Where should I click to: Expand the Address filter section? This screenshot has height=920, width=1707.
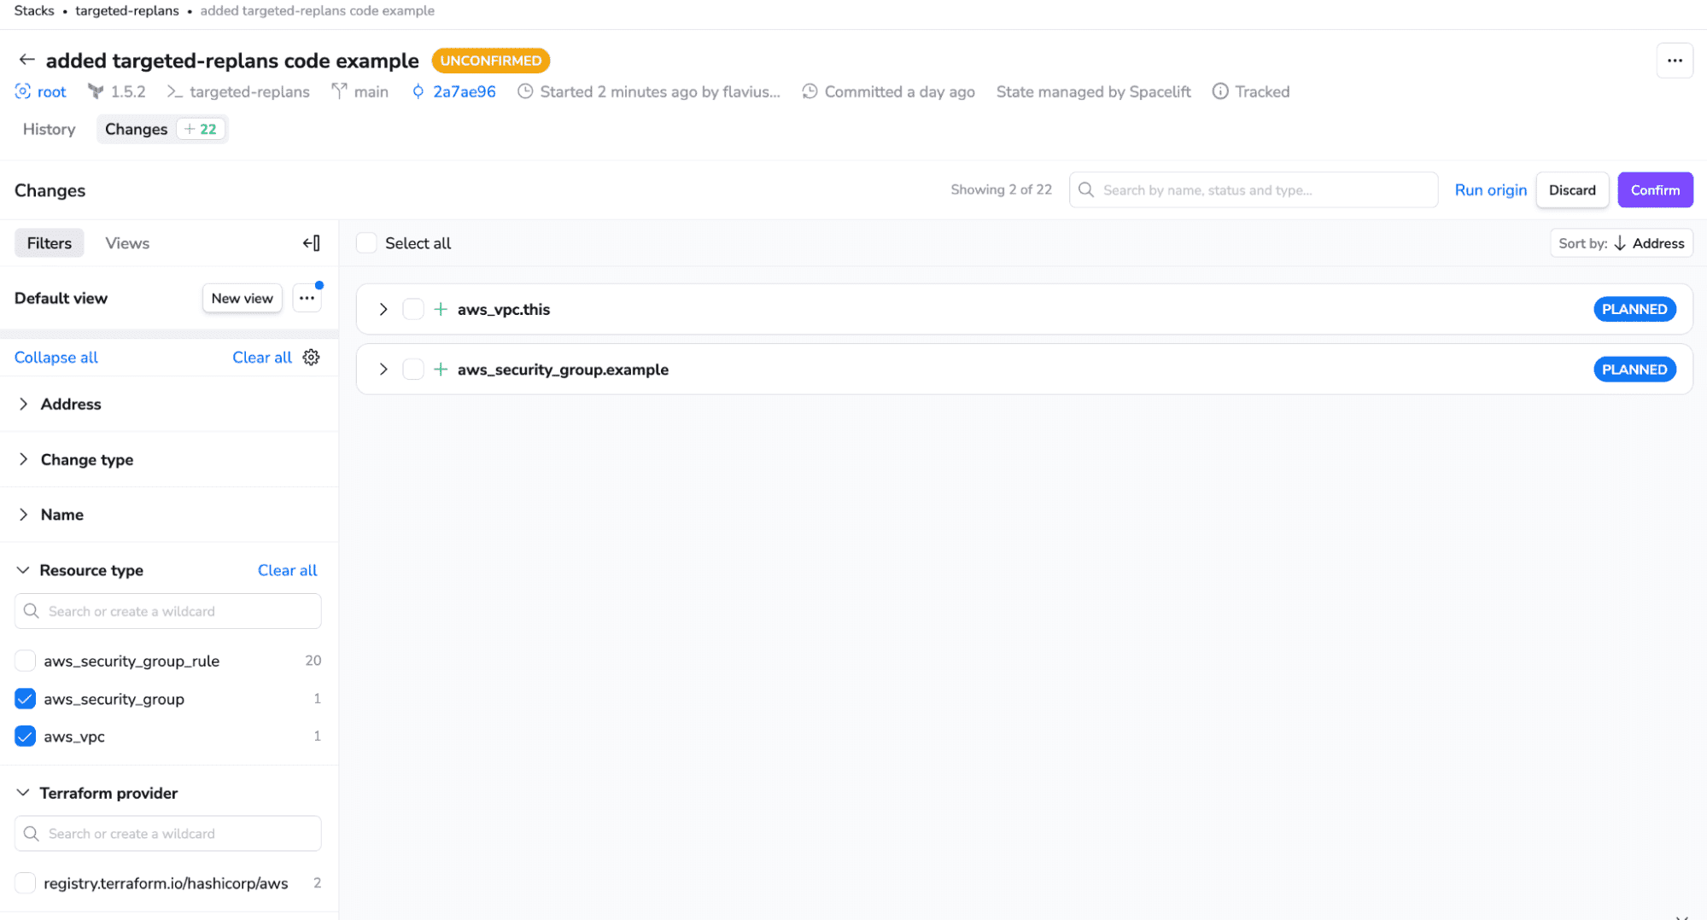pyautogui.click(x=24, y=404)
